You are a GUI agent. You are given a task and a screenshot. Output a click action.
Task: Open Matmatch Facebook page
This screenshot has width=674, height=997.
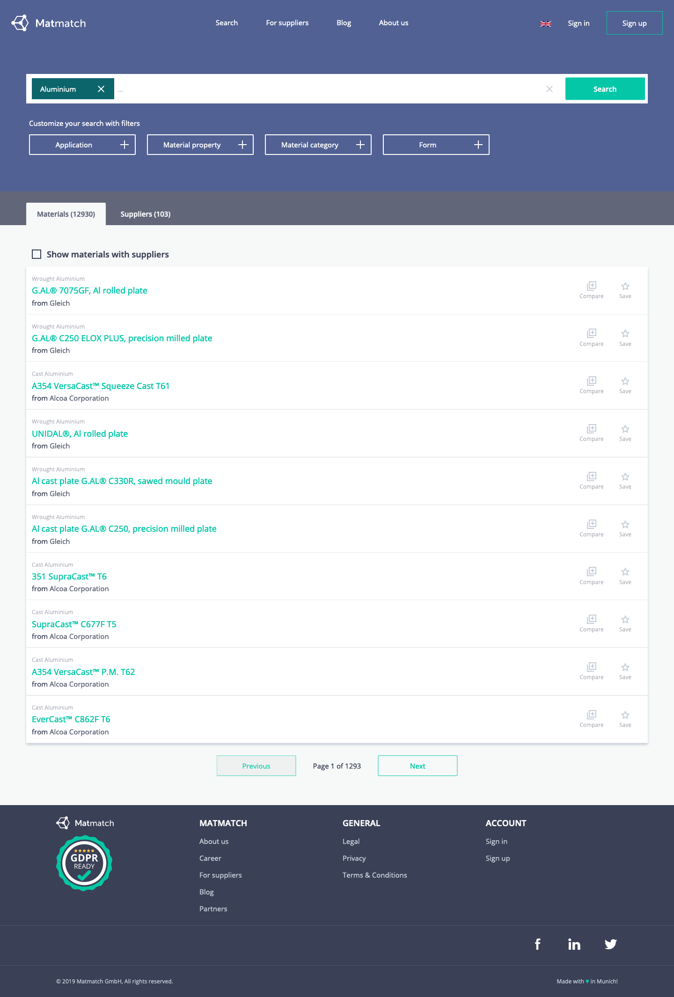pyautogui.click(x=538, y=944)
